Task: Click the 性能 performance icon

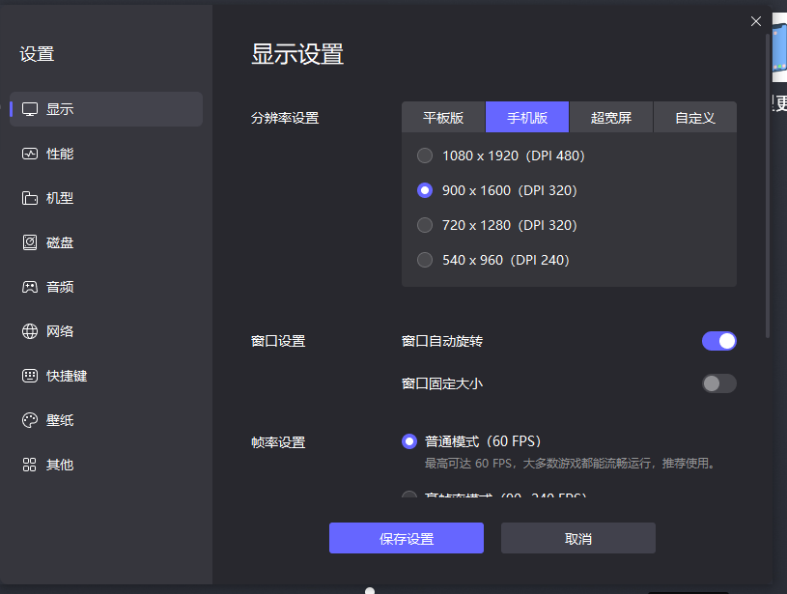Action: pos(30,154)
